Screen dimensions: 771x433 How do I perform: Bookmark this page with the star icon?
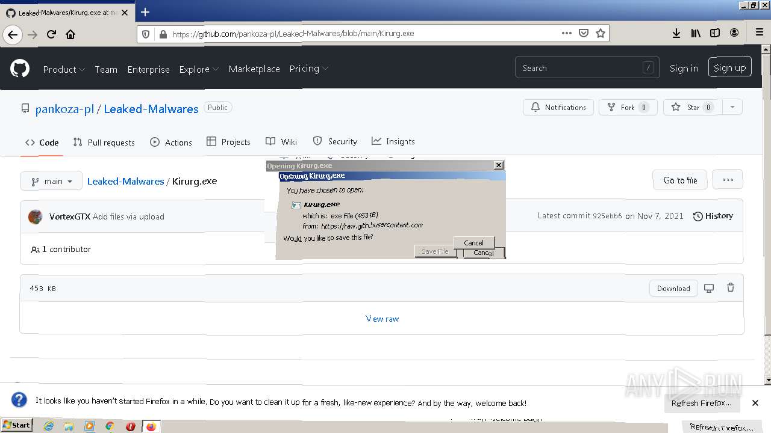pos(600,33)
